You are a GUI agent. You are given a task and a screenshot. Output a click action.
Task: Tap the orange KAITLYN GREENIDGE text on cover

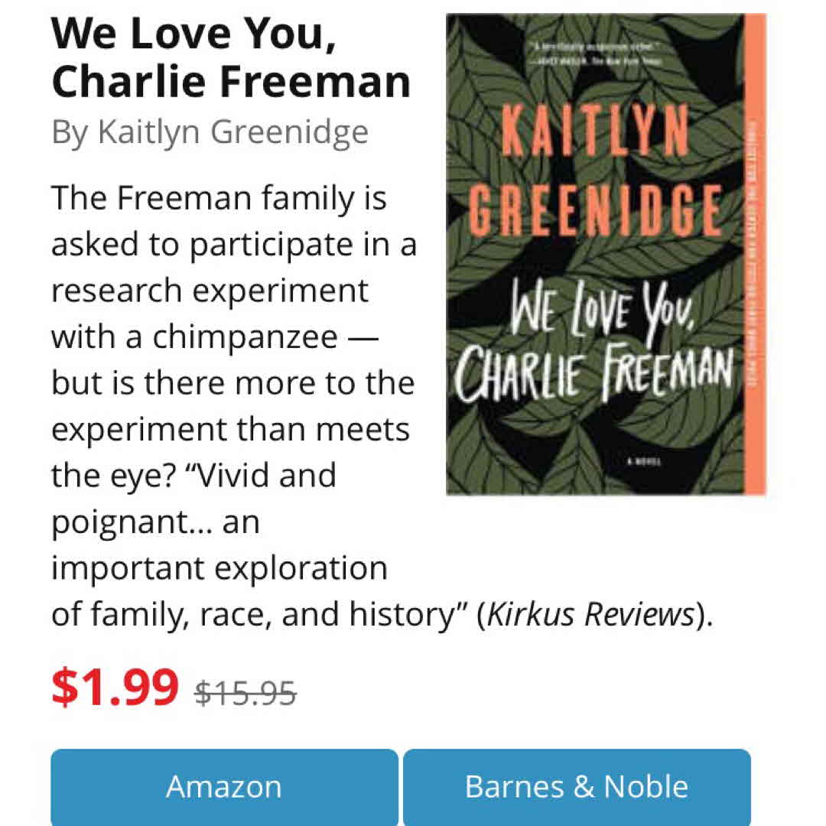coord(594,176)
